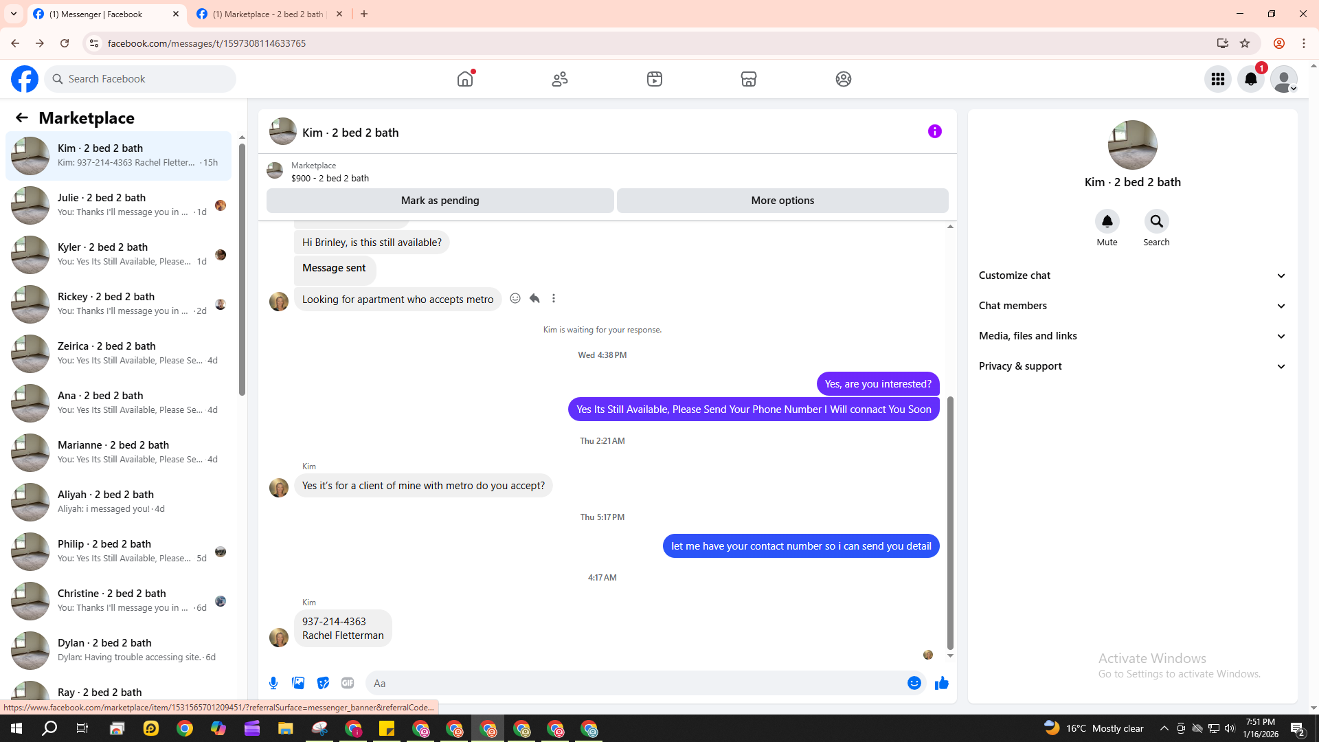Screen dimensions: 1319x742
Task: Open the sticker picker icon
Action: point(323,683)
